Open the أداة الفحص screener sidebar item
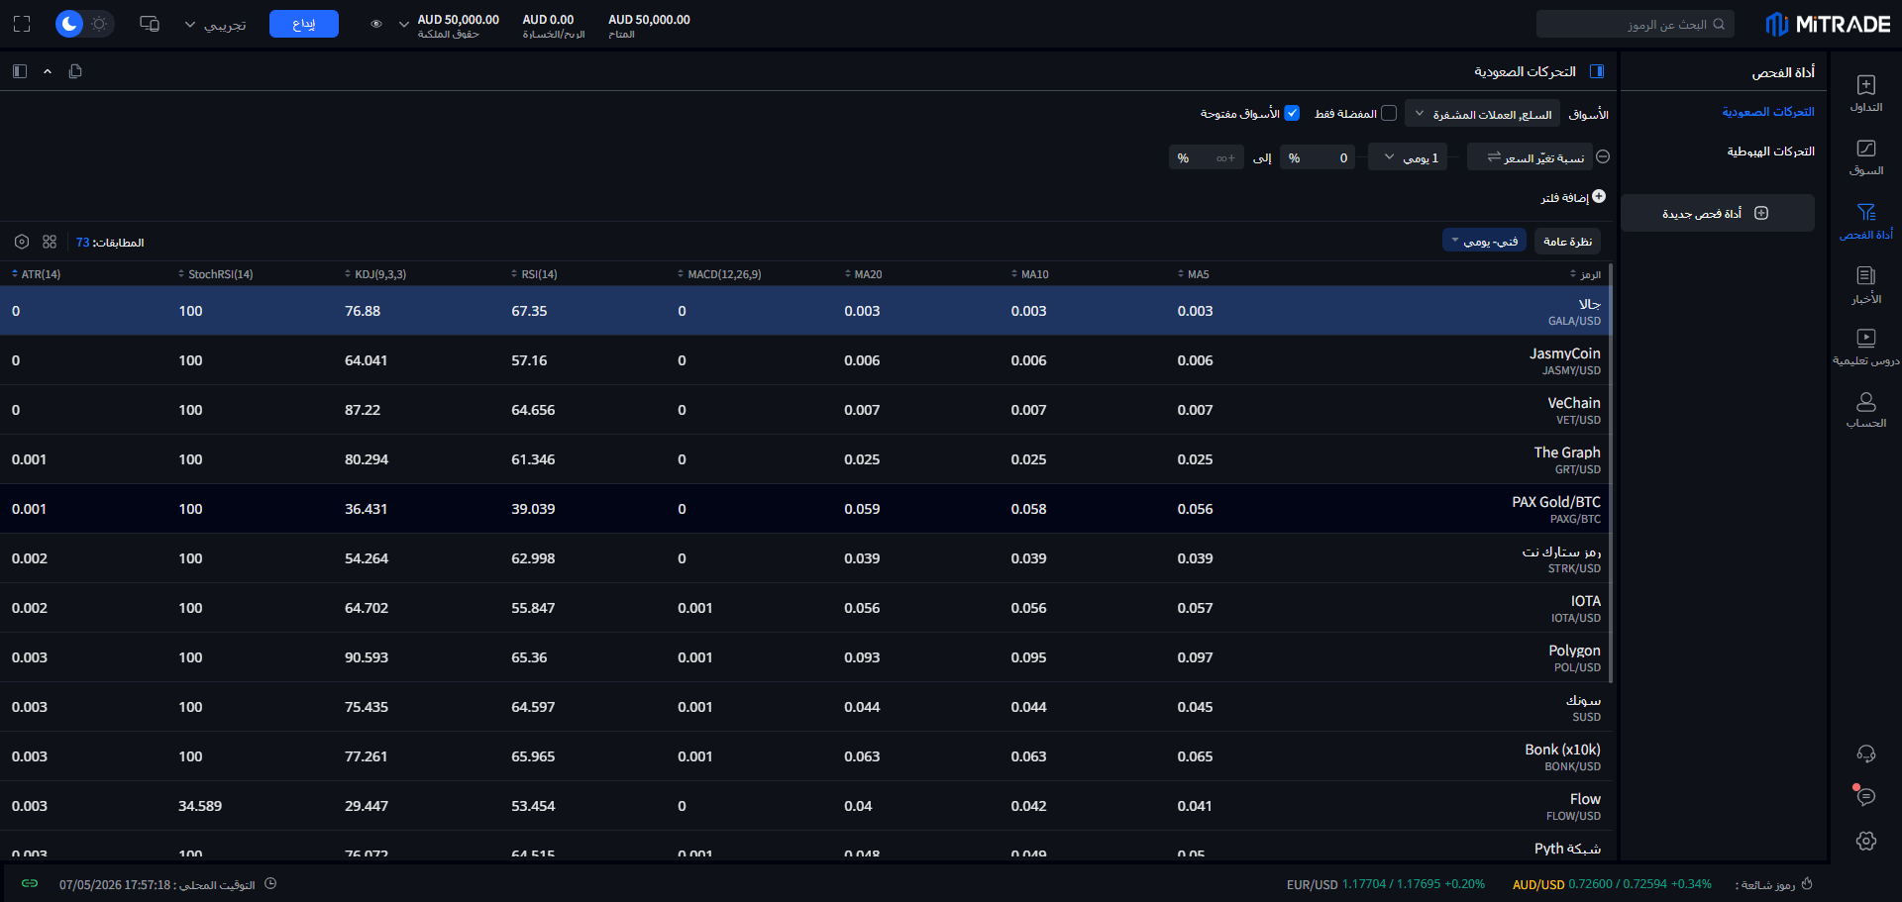This screenshot has width=1902, height=902. (1866, 221)
